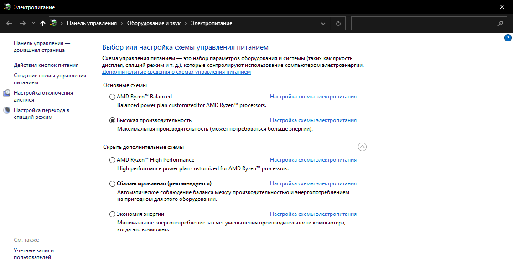
Task: Refresh the address bar location
Action: [338, 23]
